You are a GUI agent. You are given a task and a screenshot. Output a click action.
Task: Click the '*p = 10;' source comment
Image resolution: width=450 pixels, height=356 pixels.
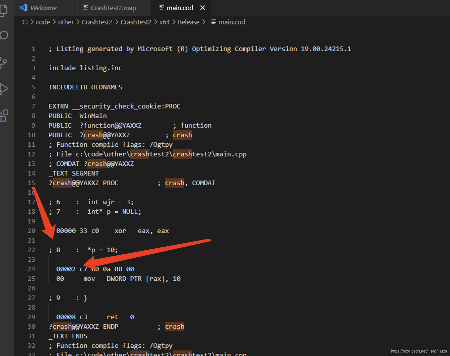coord(103,250)
